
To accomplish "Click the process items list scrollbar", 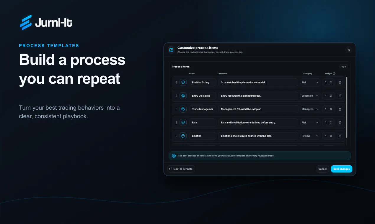I will (347, 107).
